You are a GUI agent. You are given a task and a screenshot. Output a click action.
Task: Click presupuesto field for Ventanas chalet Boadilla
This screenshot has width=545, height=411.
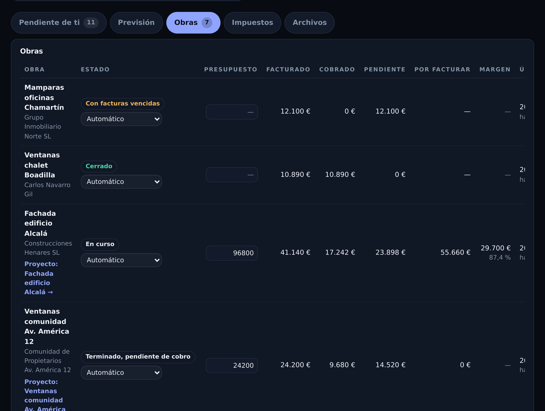tap(232, 175)
